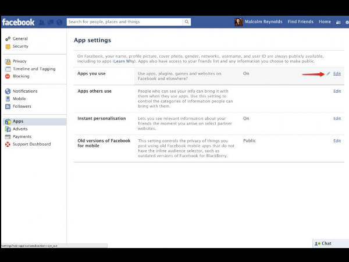Edit Instant personalisation setting

coord(337,119)
